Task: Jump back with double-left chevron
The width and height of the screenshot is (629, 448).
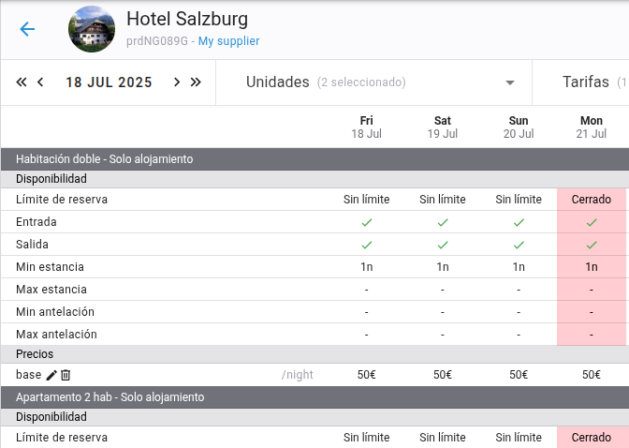Action: point(22,82)
